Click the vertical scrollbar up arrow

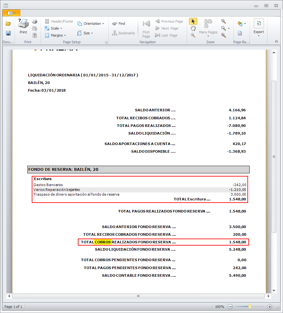tap(274, 52)
